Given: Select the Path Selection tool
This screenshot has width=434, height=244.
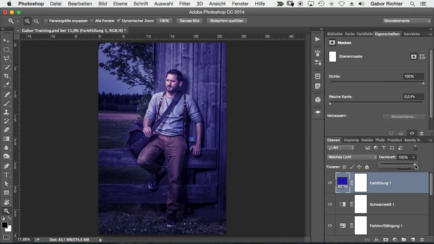Looking at the screenshot, I should click(6, 184).
